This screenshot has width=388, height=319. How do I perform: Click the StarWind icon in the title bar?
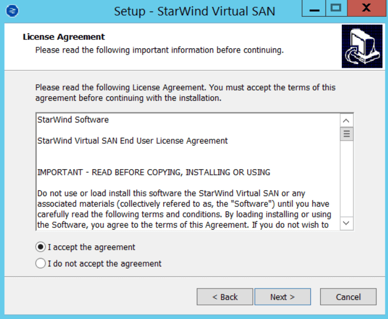[x=14, y=11]
